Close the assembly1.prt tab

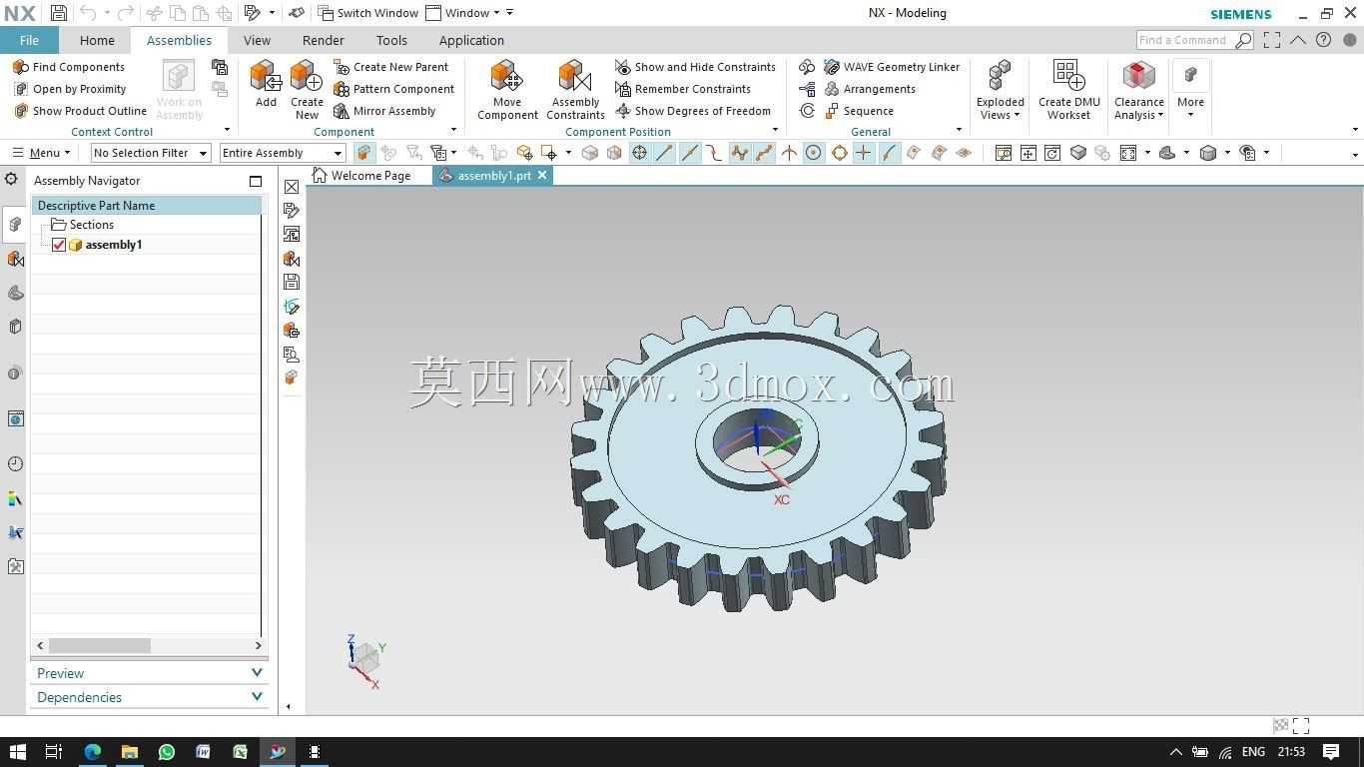coord(542,175)
